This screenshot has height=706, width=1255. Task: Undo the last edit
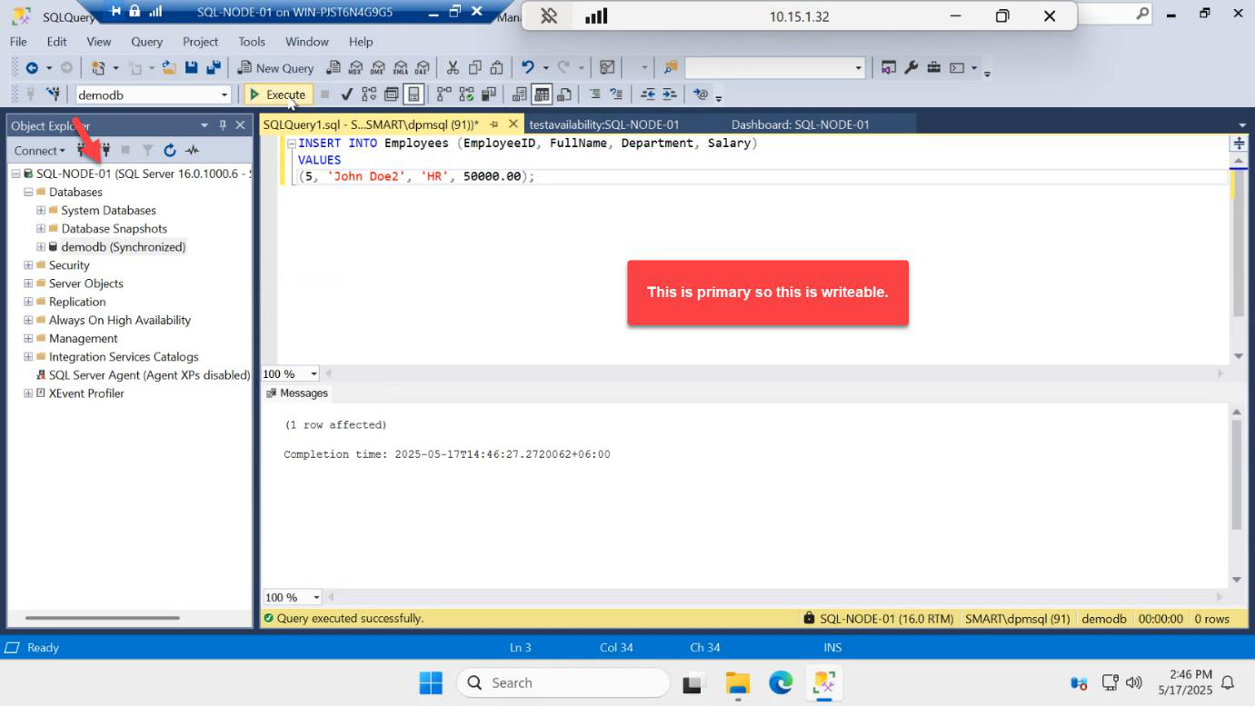527,68
